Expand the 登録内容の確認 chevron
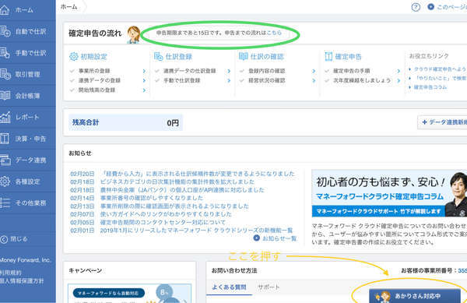The height and width of the screenshot is (303, 467). [314, 71]
